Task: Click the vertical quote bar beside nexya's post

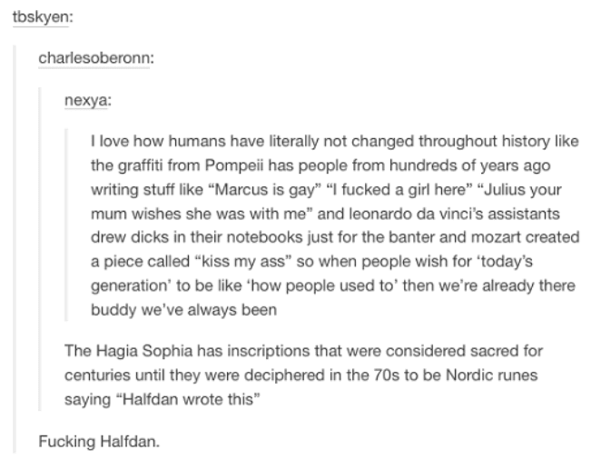Action: click(66, 225)
